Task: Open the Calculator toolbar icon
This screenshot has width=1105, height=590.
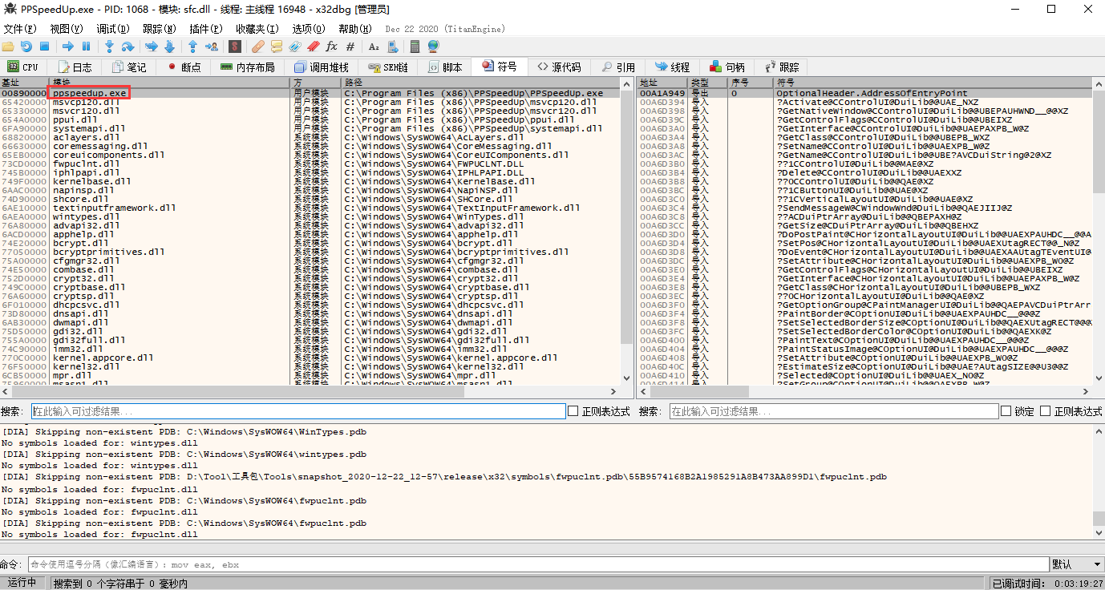Action: click(x=415, y=46)
